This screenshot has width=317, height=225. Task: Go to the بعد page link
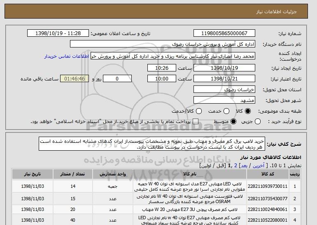244,166
